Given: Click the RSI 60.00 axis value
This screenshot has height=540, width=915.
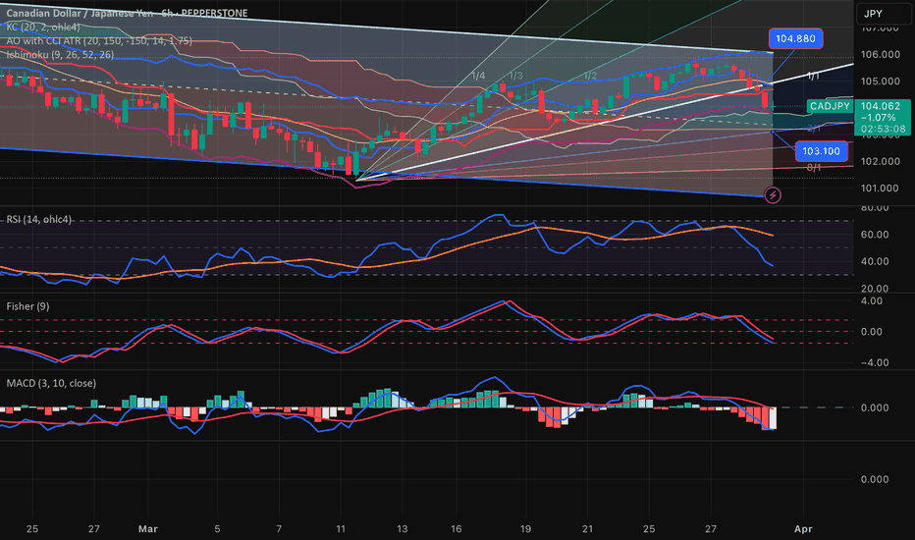Looking at the screenshot, I should [875, 235].
